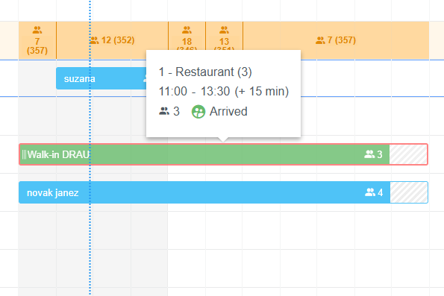This screenshot has height=296, width=444.
Task: Click the guests icon in right 7 (357) slot
Action: (x=320, y=40)
